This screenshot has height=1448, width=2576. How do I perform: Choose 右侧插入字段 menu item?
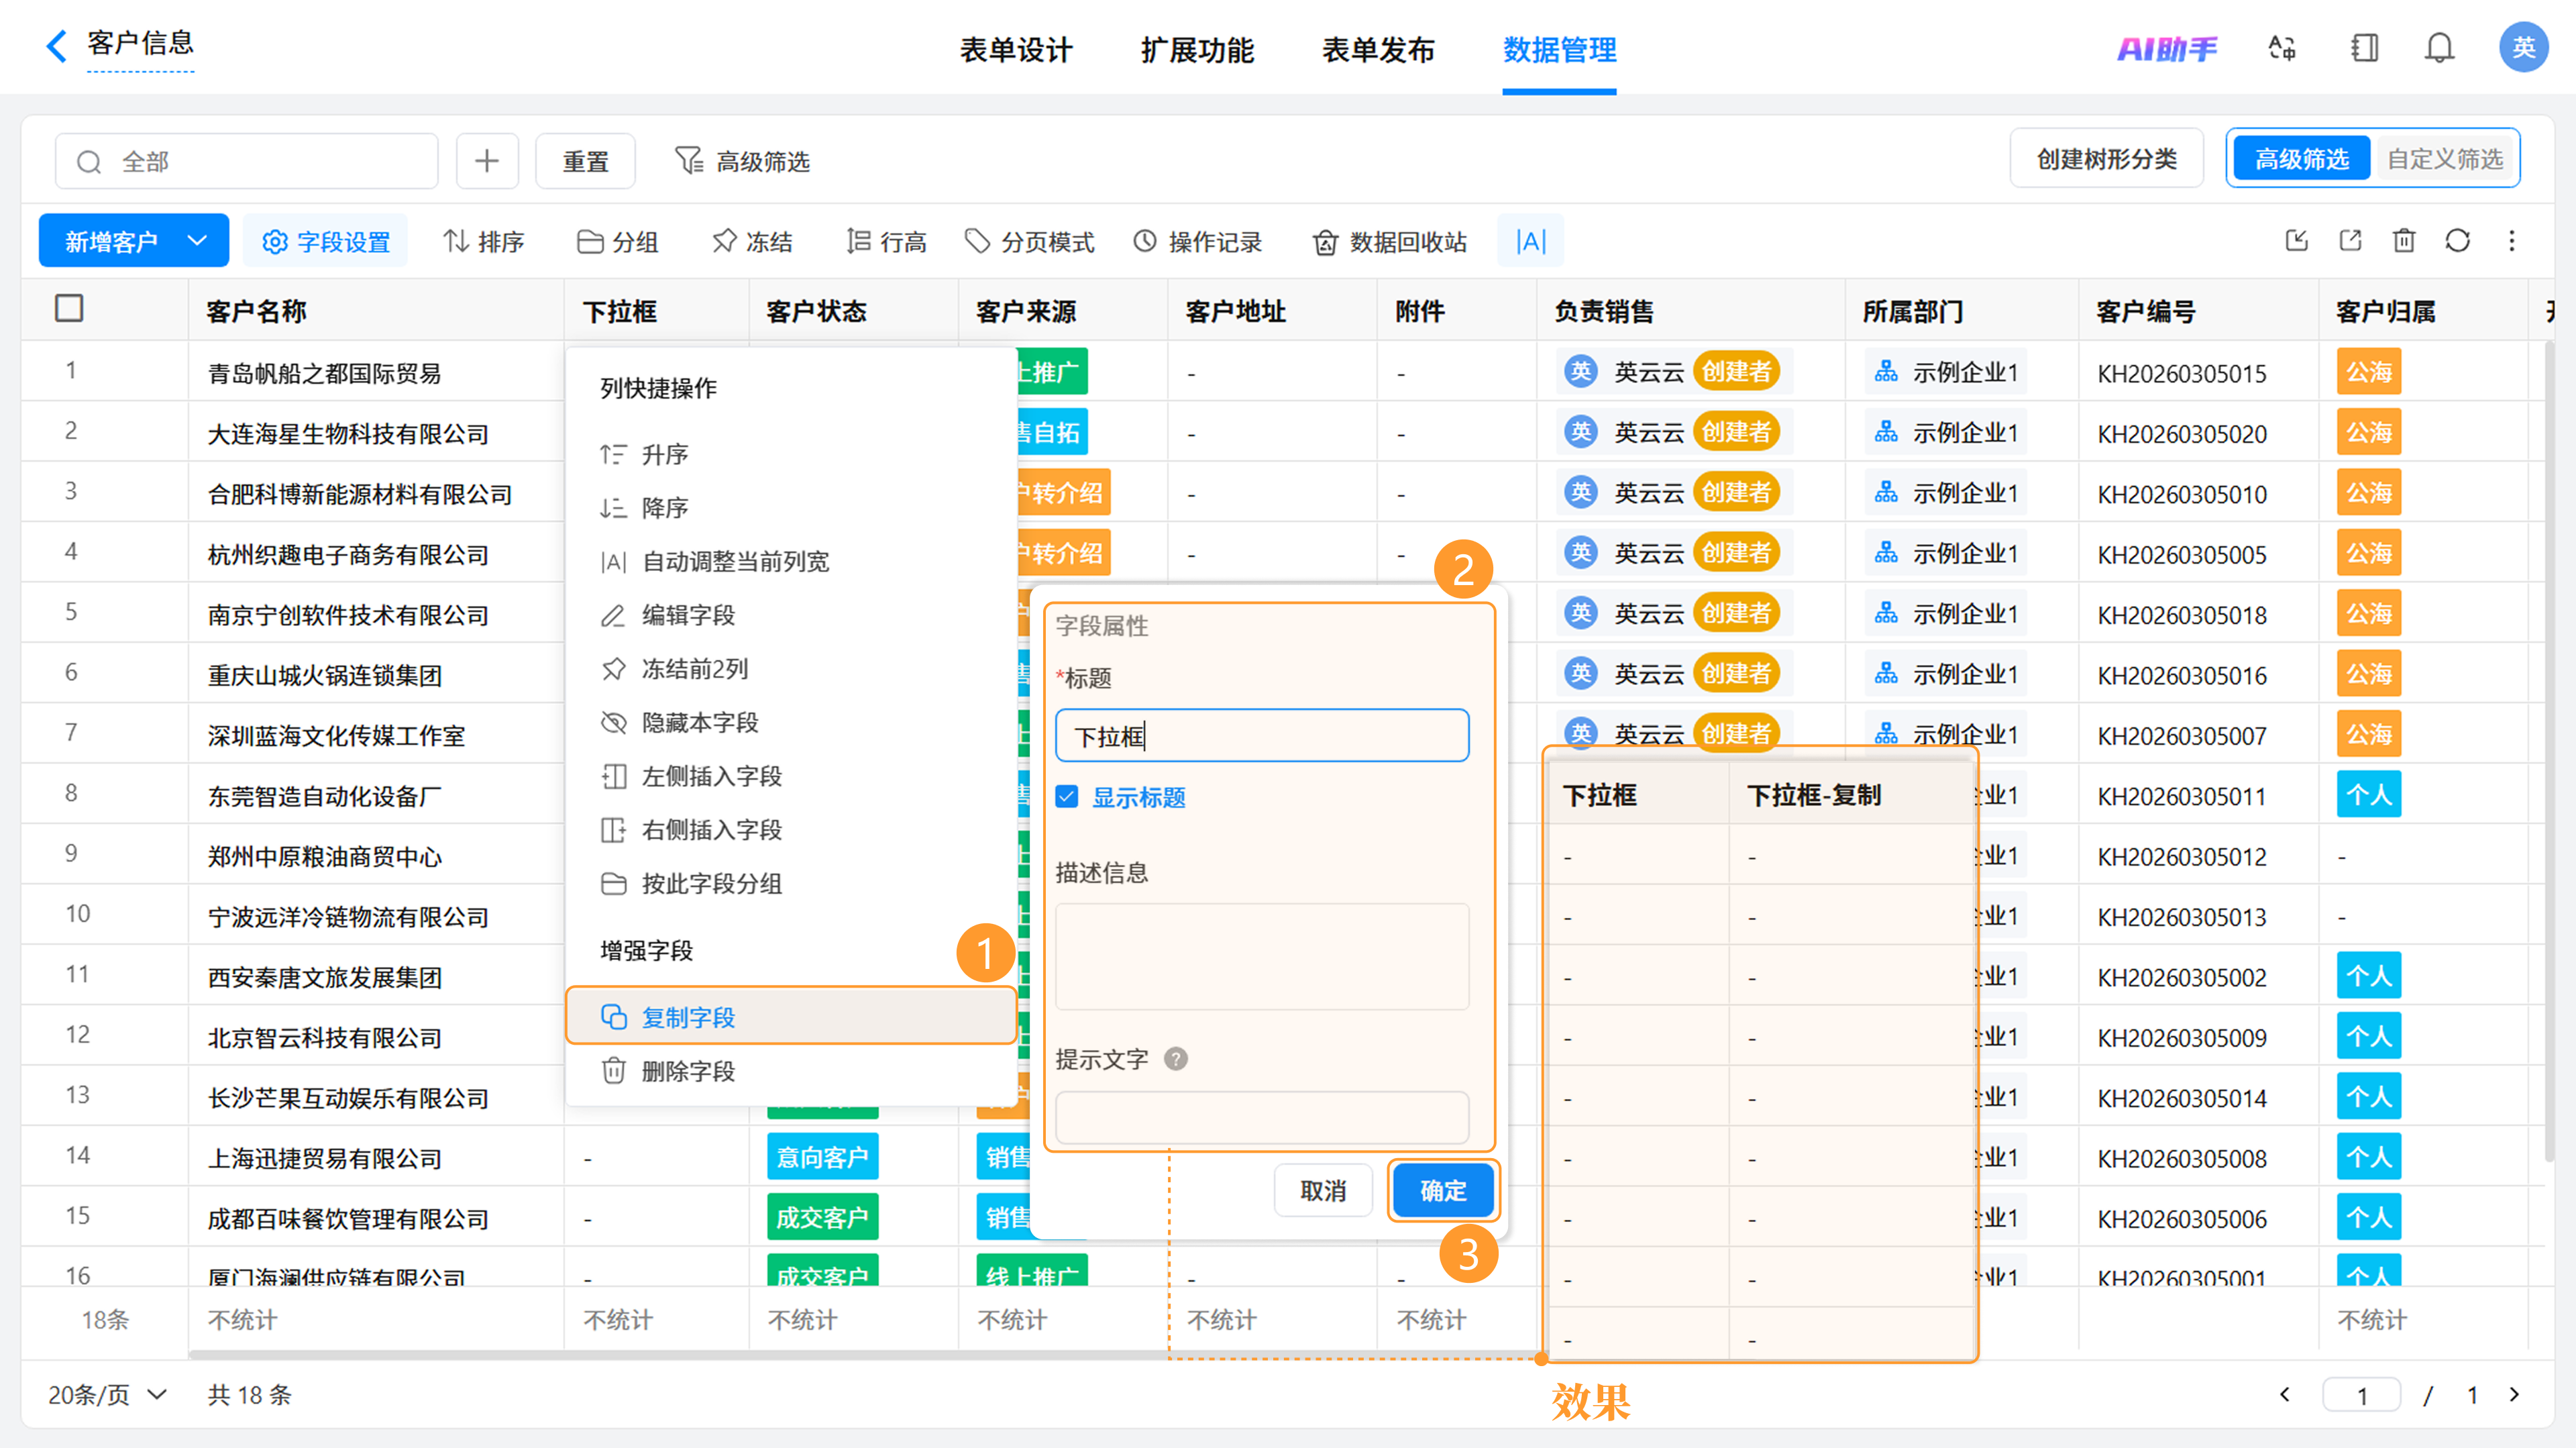point(790,830)
